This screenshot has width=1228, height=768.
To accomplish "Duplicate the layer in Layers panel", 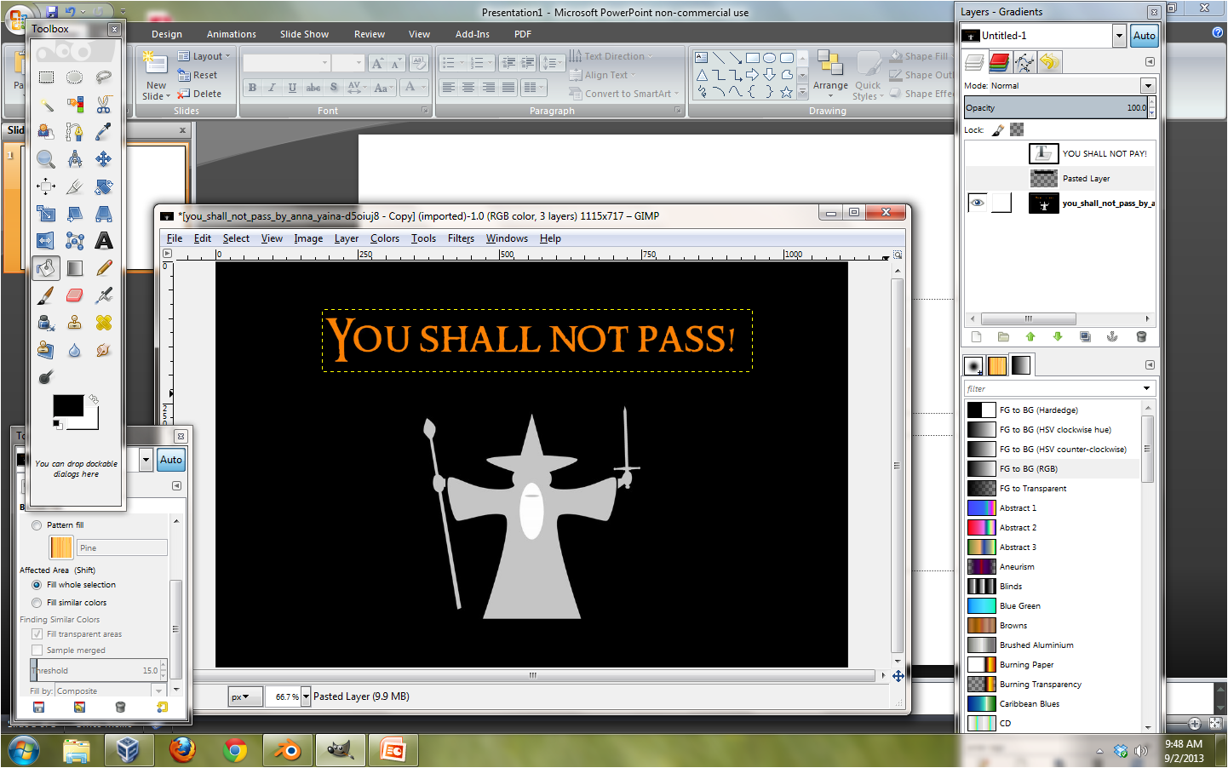I will (1085, 336).
